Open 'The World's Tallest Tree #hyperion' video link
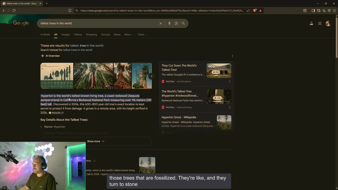This screenshot has height=190, width=338. coord(180,93)
